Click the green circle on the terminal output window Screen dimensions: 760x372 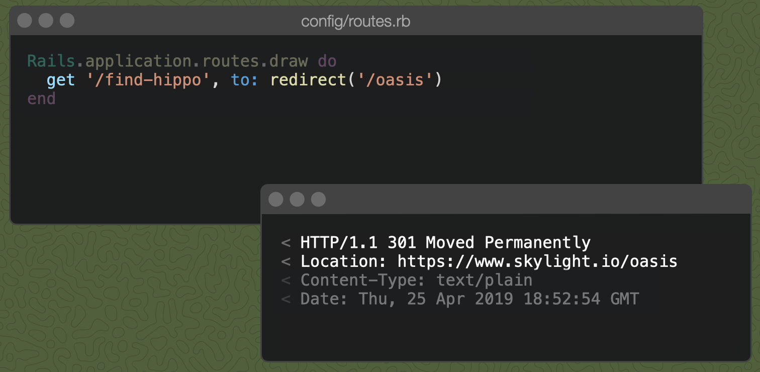(x=318, y=199)
